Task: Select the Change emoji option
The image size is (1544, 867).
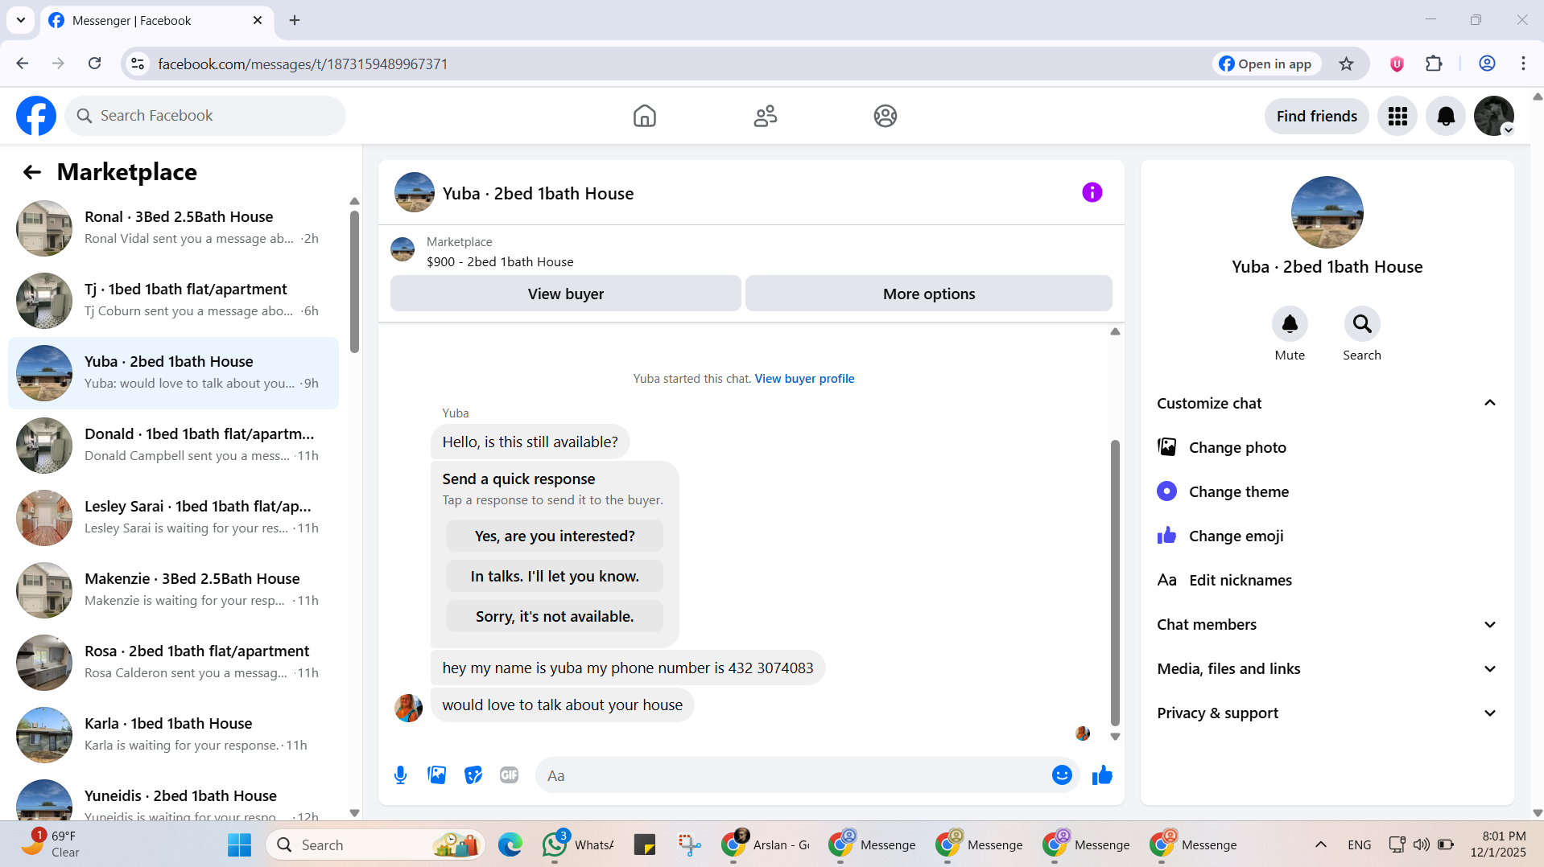Action: coord(1327,536)
